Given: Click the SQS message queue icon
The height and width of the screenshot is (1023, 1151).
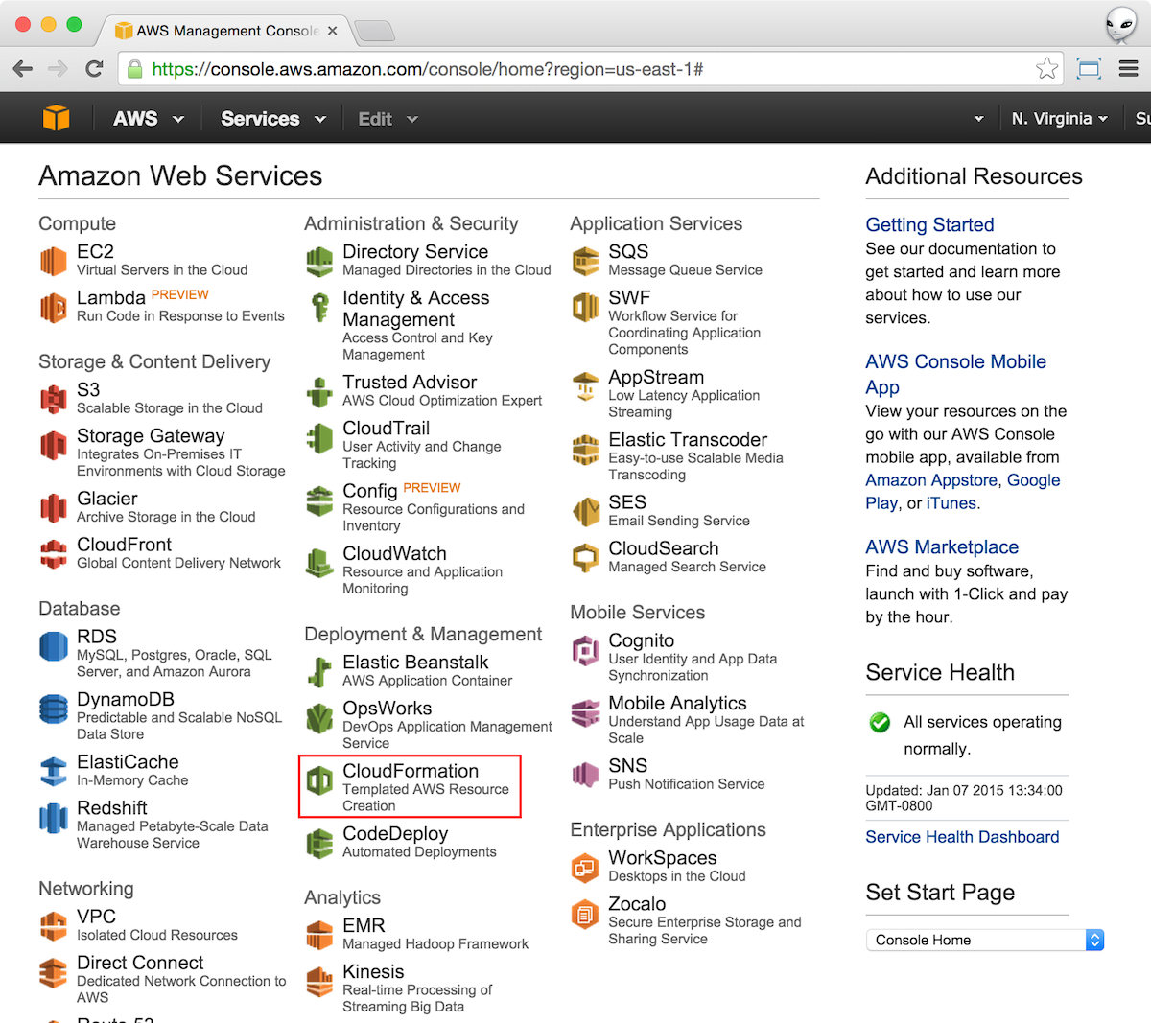Looking at the screenshot, I should pos(585,261).
